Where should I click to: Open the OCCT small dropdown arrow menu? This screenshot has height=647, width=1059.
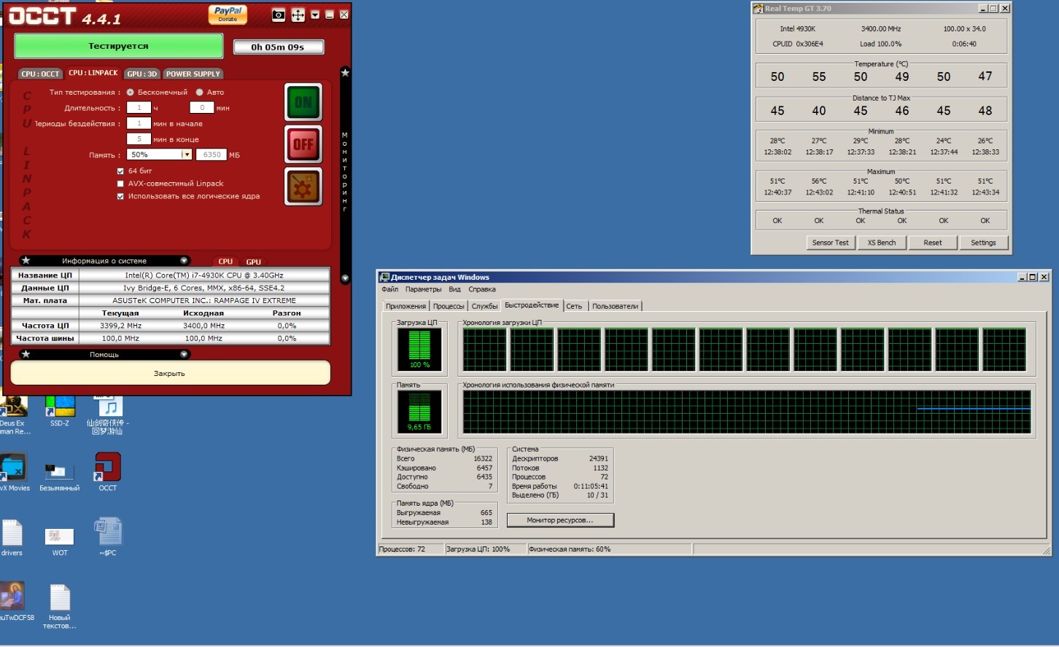(315, 15)
